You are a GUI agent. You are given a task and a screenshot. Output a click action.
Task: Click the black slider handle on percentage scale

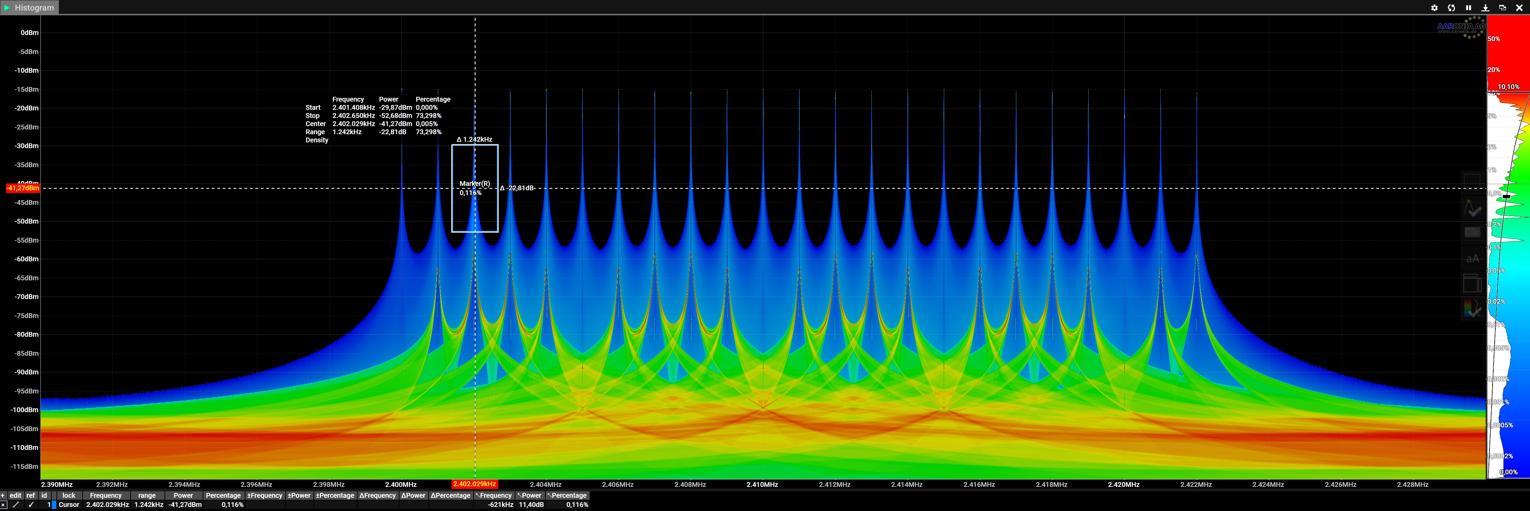[x=1507, y=196]
